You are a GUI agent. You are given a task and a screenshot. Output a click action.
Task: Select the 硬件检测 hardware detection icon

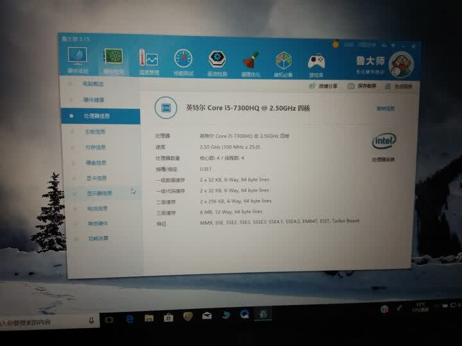[x=114, y=61]
